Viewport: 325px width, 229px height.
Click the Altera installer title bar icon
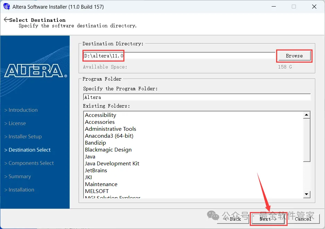(x=7, y=7)
